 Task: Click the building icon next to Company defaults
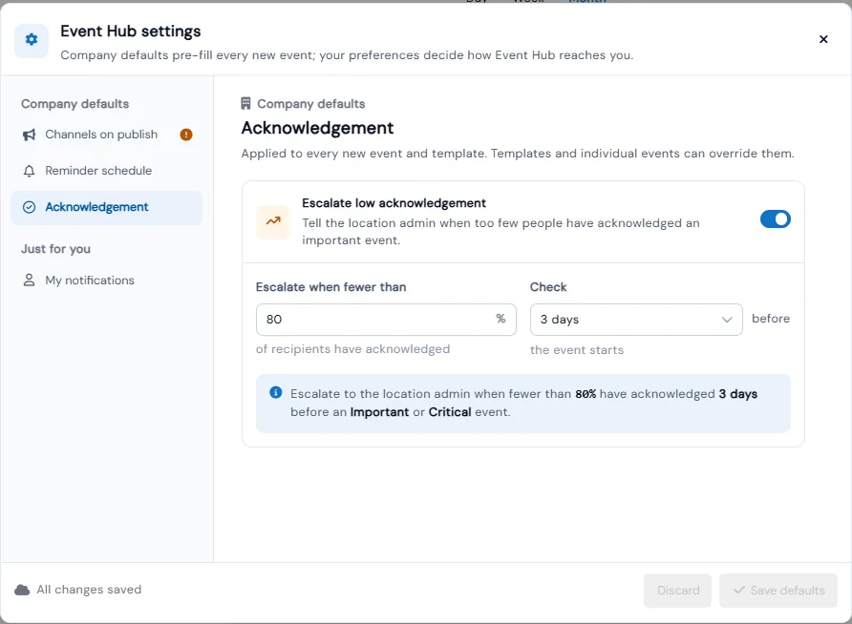pos(245,103)
